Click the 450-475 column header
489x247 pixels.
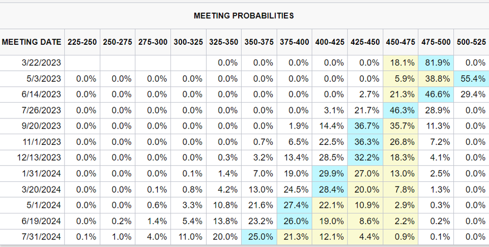(x=400, y=42)
